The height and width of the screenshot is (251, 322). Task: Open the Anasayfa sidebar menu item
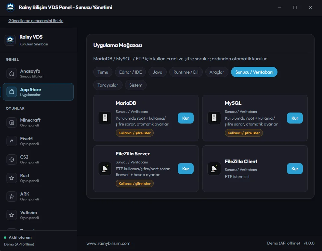pyautogui.click(x=38, y=73)
